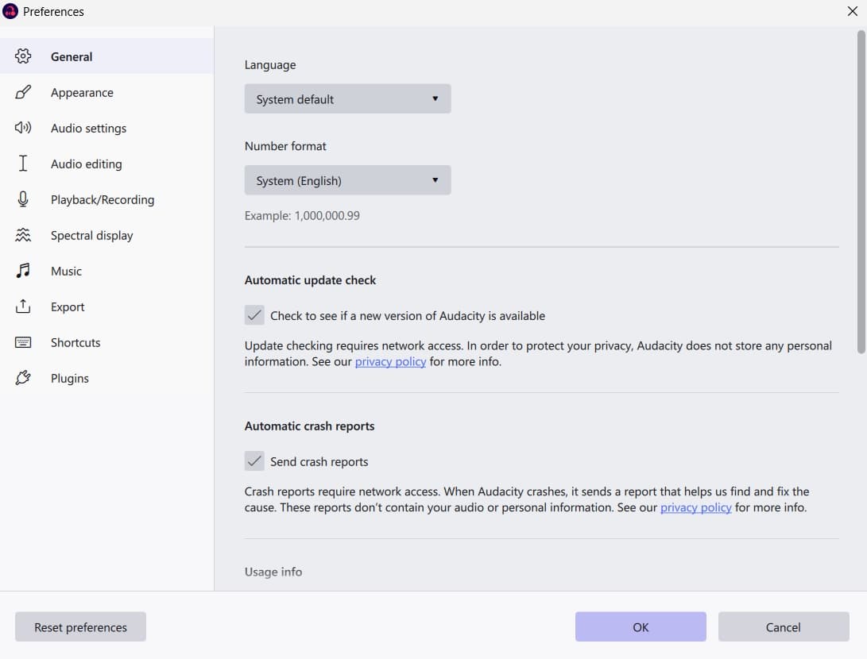Click the 'Usage info' heading
Screen dimensions: 867x659
[x=273, y=572]
